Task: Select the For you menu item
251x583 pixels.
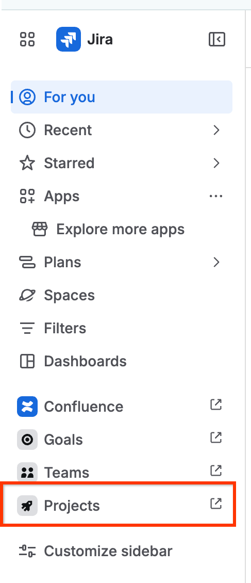Action: click(122, 97)
